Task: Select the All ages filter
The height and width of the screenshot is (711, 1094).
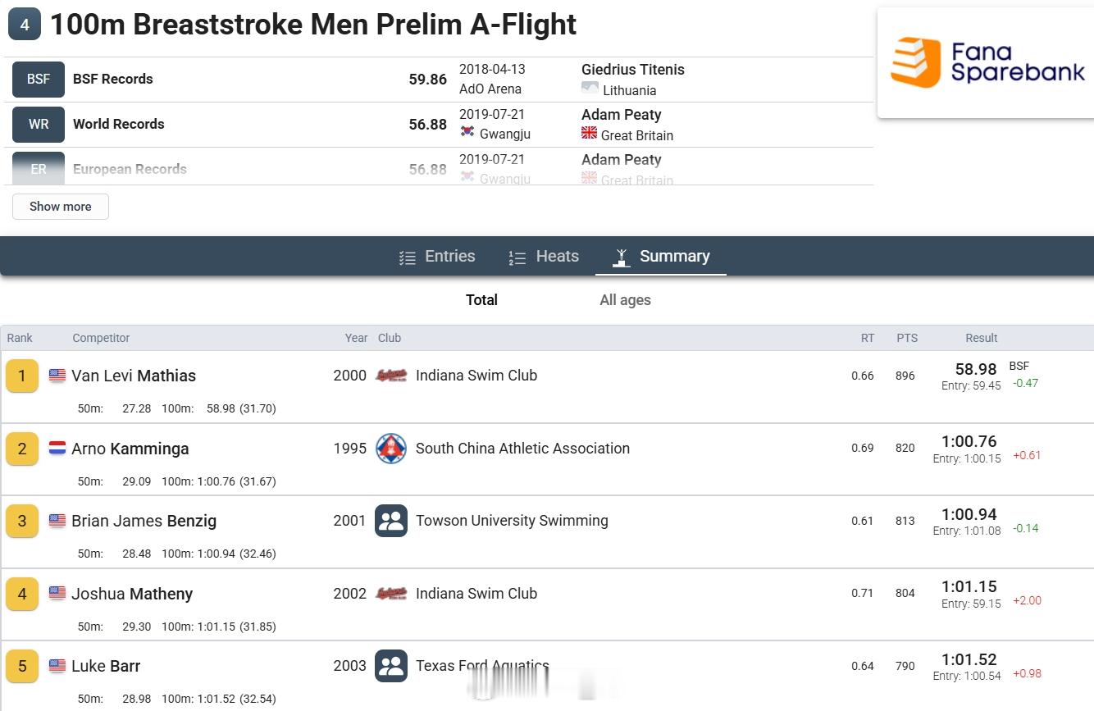Action: [x=625, y=300]
